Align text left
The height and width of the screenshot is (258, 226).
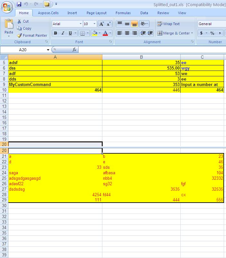120,33
